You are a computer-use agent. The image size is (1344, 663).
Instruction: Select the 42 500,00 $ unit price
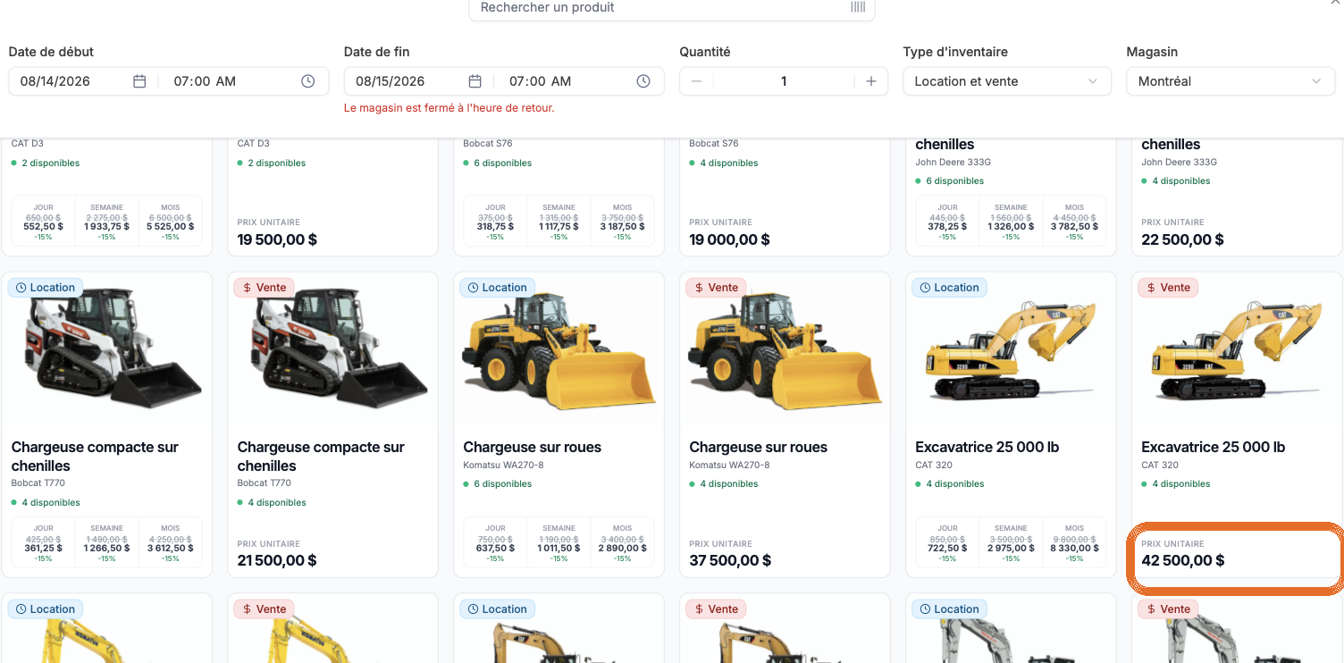pos(1183,560)
